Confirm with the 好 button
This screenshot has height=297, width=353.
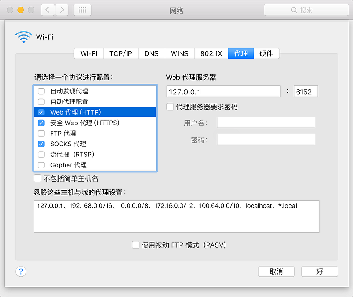point(319,271)
